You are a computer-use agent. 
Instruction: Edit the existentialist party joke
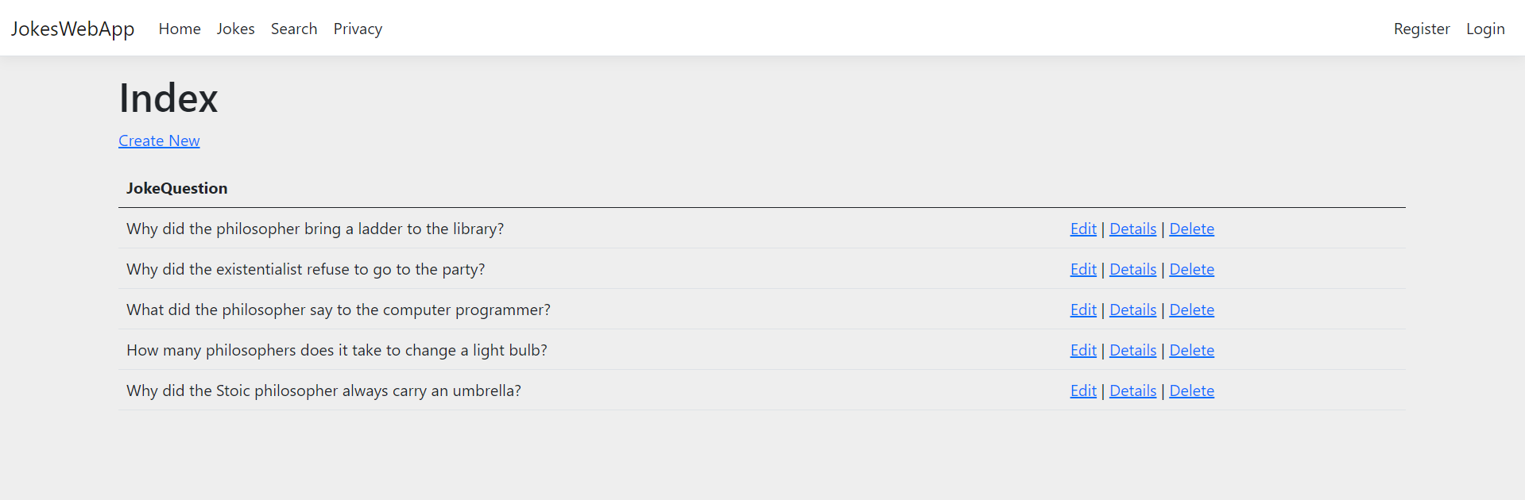point(1082,269)
